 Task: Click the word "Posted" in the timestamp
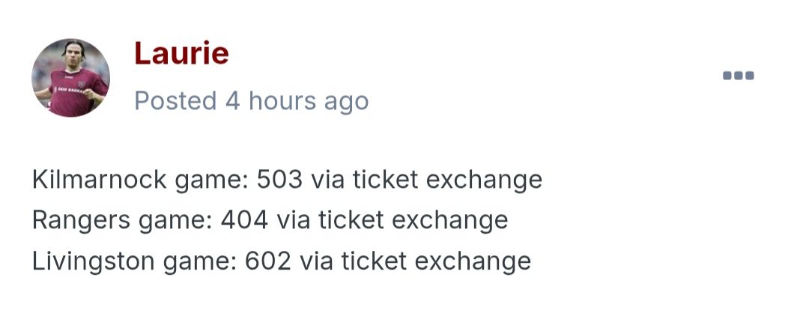click(176, 101)
